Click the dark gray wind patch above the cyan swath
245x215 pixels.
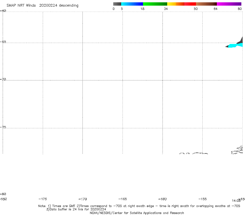tap(240, 41)
